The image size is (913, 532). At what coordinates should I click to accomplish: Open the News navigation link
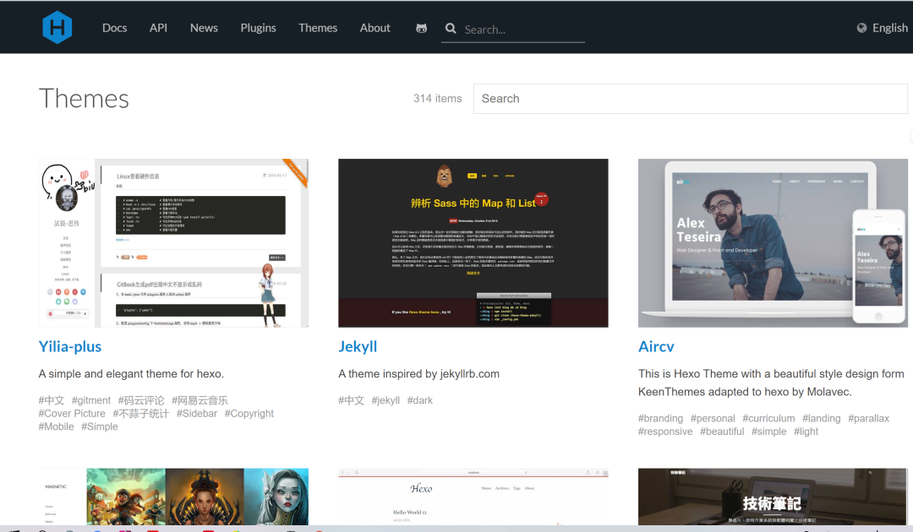click(204, 28)
